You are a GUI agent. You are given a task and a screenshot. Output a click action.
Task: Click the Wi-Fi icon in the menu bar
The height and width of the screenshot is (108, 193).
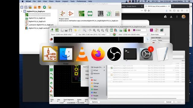[x=145, y=1]
